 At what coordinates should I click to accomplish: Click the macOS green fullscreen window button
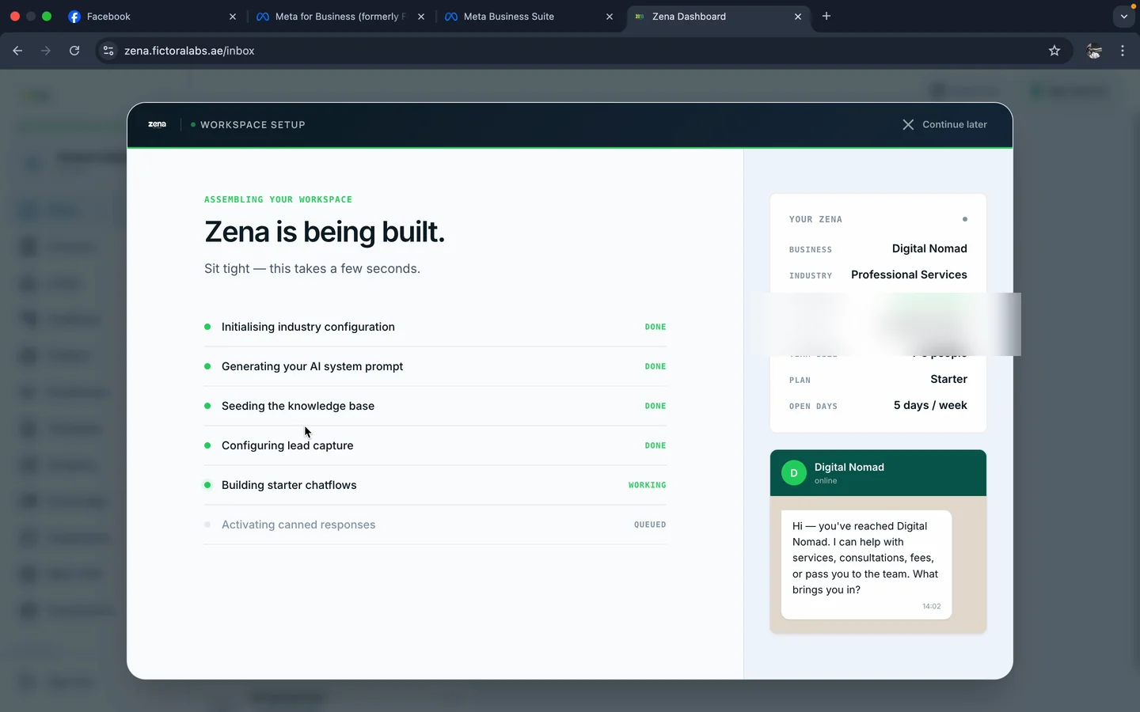47,16
